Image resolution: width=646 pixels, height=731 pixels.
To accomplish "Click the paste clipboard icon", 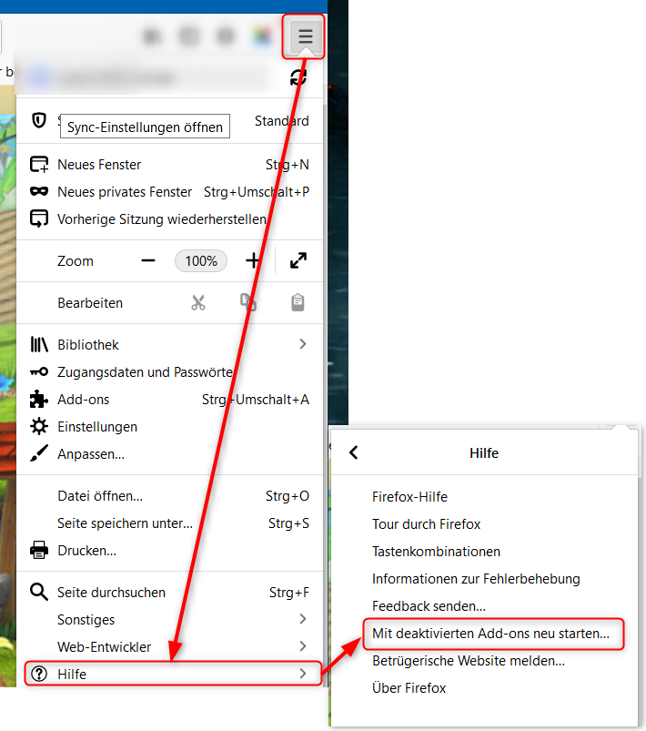I will click(298, 302).
